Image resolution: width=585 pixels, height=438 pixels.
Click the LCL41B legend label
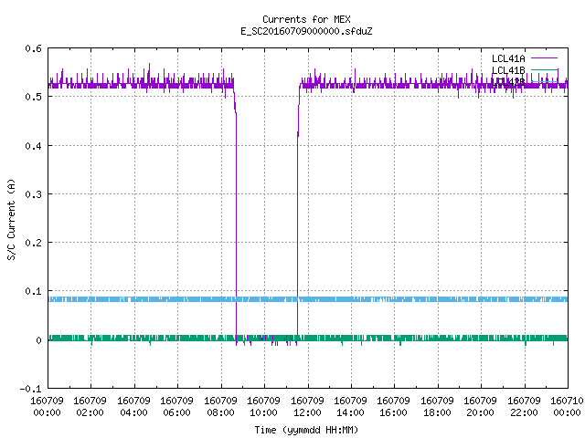pos(508,70)
